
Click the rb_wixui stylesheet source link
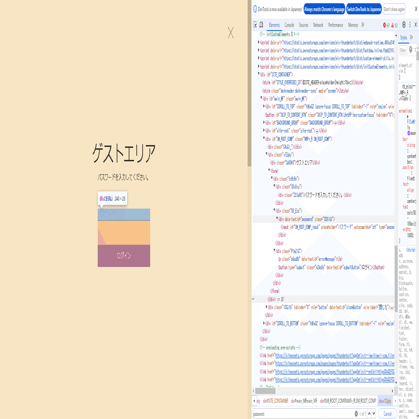click(409, 86)
